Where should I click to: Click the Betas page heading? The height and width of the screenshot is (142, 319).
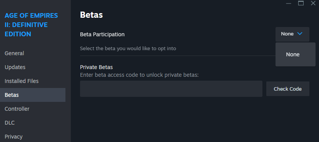[91, 15]
